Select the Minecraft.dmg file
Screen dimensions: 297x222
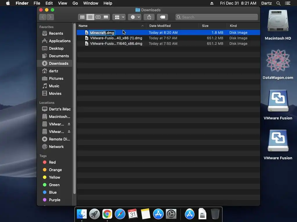point(169,33)
